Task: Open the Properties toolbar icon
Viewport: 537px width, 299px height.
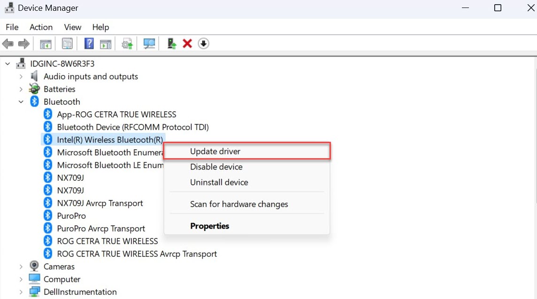Action: tap(67, 44)
